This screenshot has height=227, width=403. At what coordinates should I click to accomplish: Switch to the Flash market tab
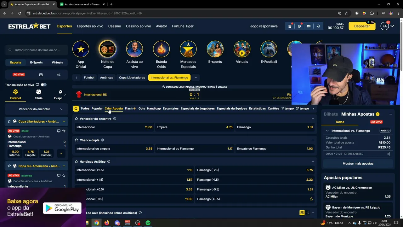click(x=130, y=108)
